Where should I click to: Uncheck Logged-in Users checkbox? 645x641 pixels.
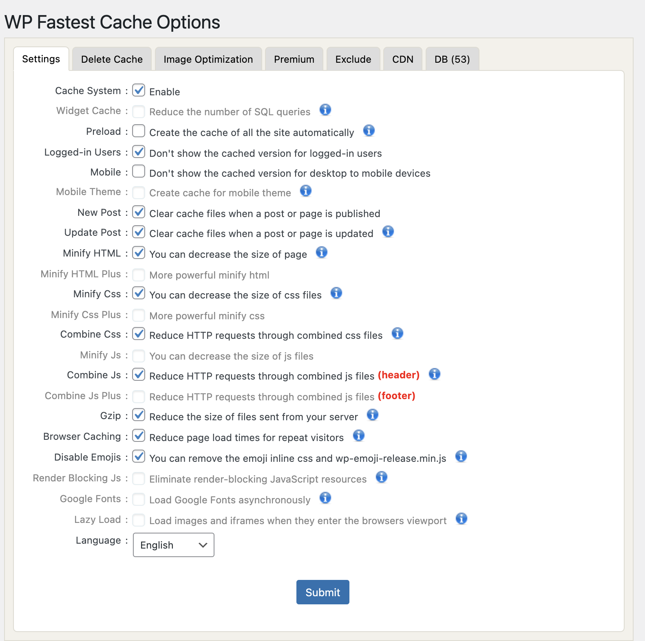pos(139,151)
